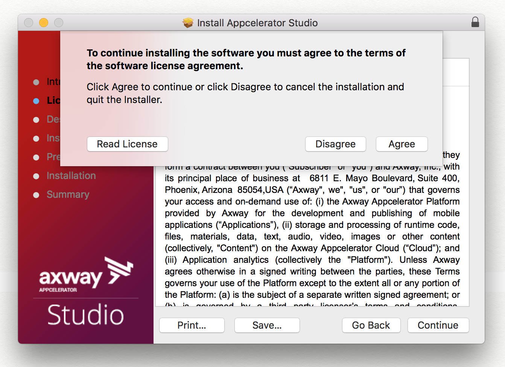Click the Studio wordmark in sidebar

click(x=86, y=315)
